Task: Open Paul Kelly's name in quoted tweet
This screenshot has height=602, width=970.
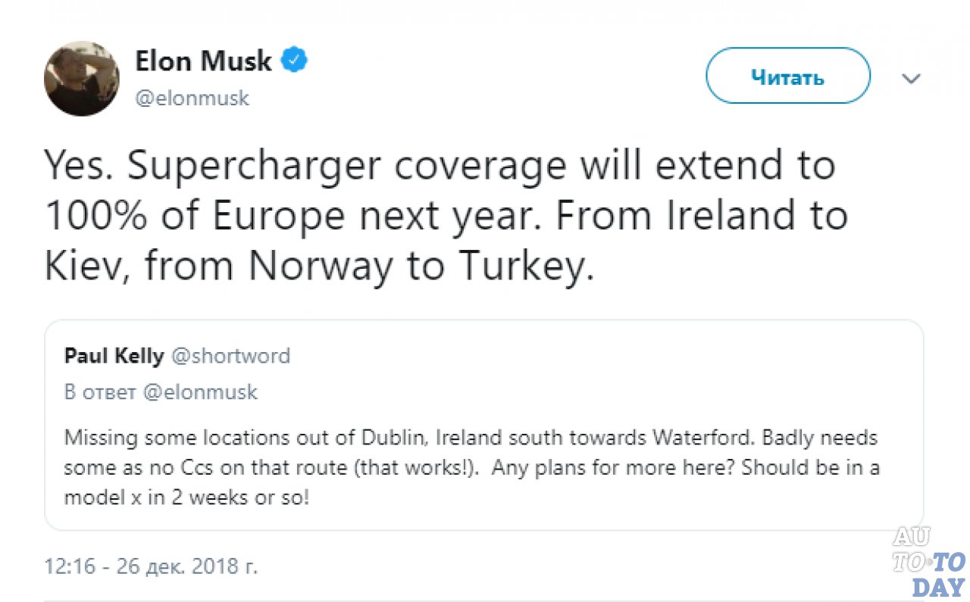Action: [x=114, y=356]
